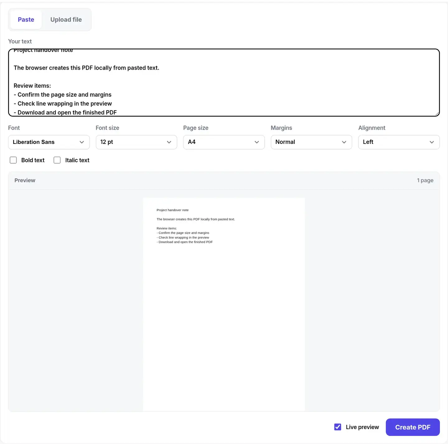Click the 'Your text' label

(20, 41)
